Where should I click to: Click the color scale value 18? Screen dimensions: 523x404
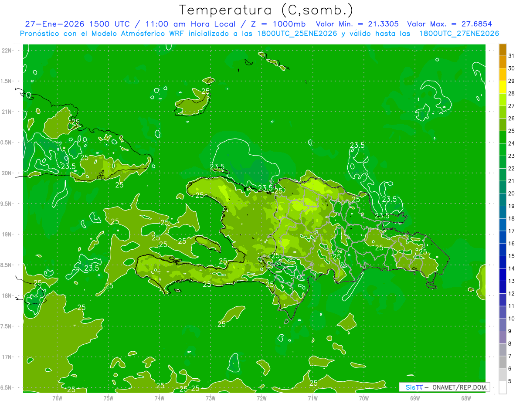pos(512,218)
